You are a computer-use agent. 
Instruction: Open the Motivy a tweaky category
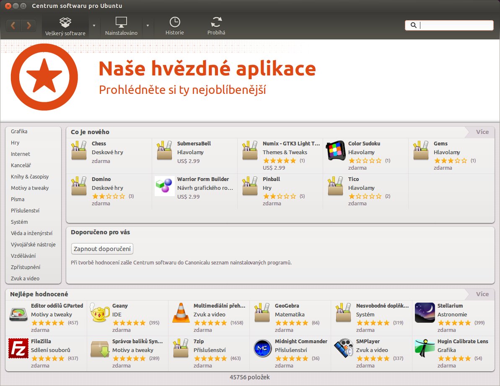(x=30, y=188)
